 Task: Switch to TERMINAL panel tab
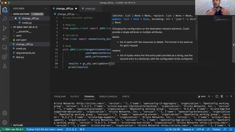pos(89,96)
